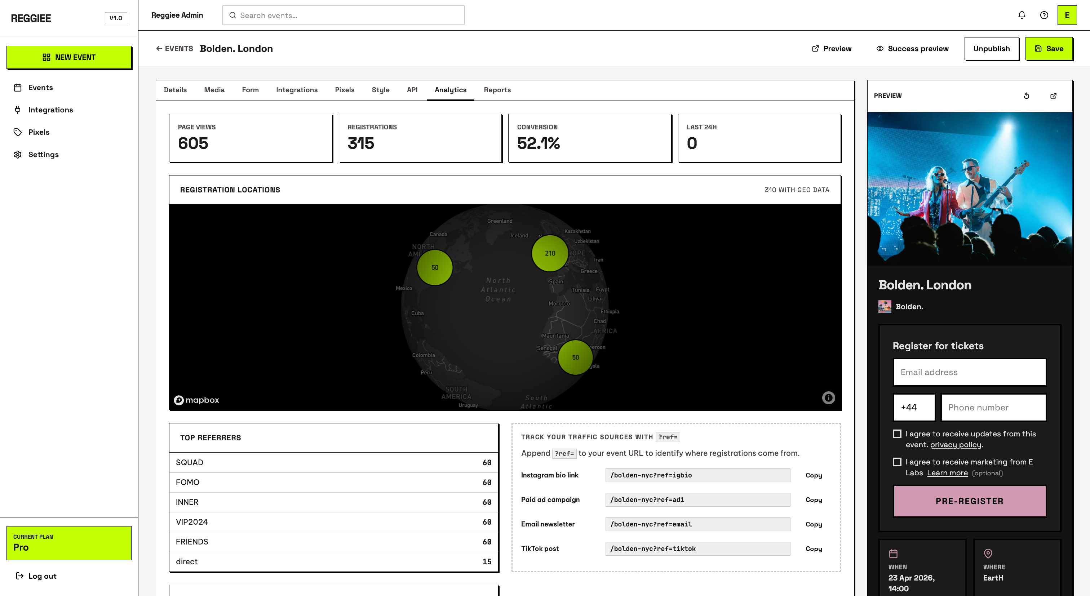This screenshot has width=1090, height=596.
Task: Click the user avatar E
Action: coord(1067,15)
